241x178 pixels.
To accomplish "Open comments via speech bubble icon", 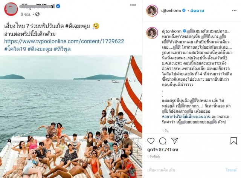I will 163,141.
